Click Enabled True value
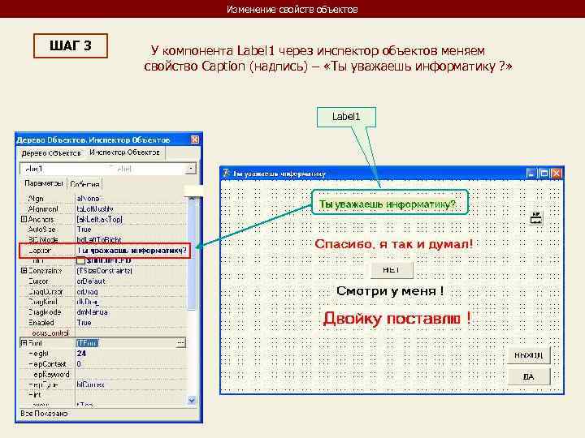 click(x=84, y=323)
